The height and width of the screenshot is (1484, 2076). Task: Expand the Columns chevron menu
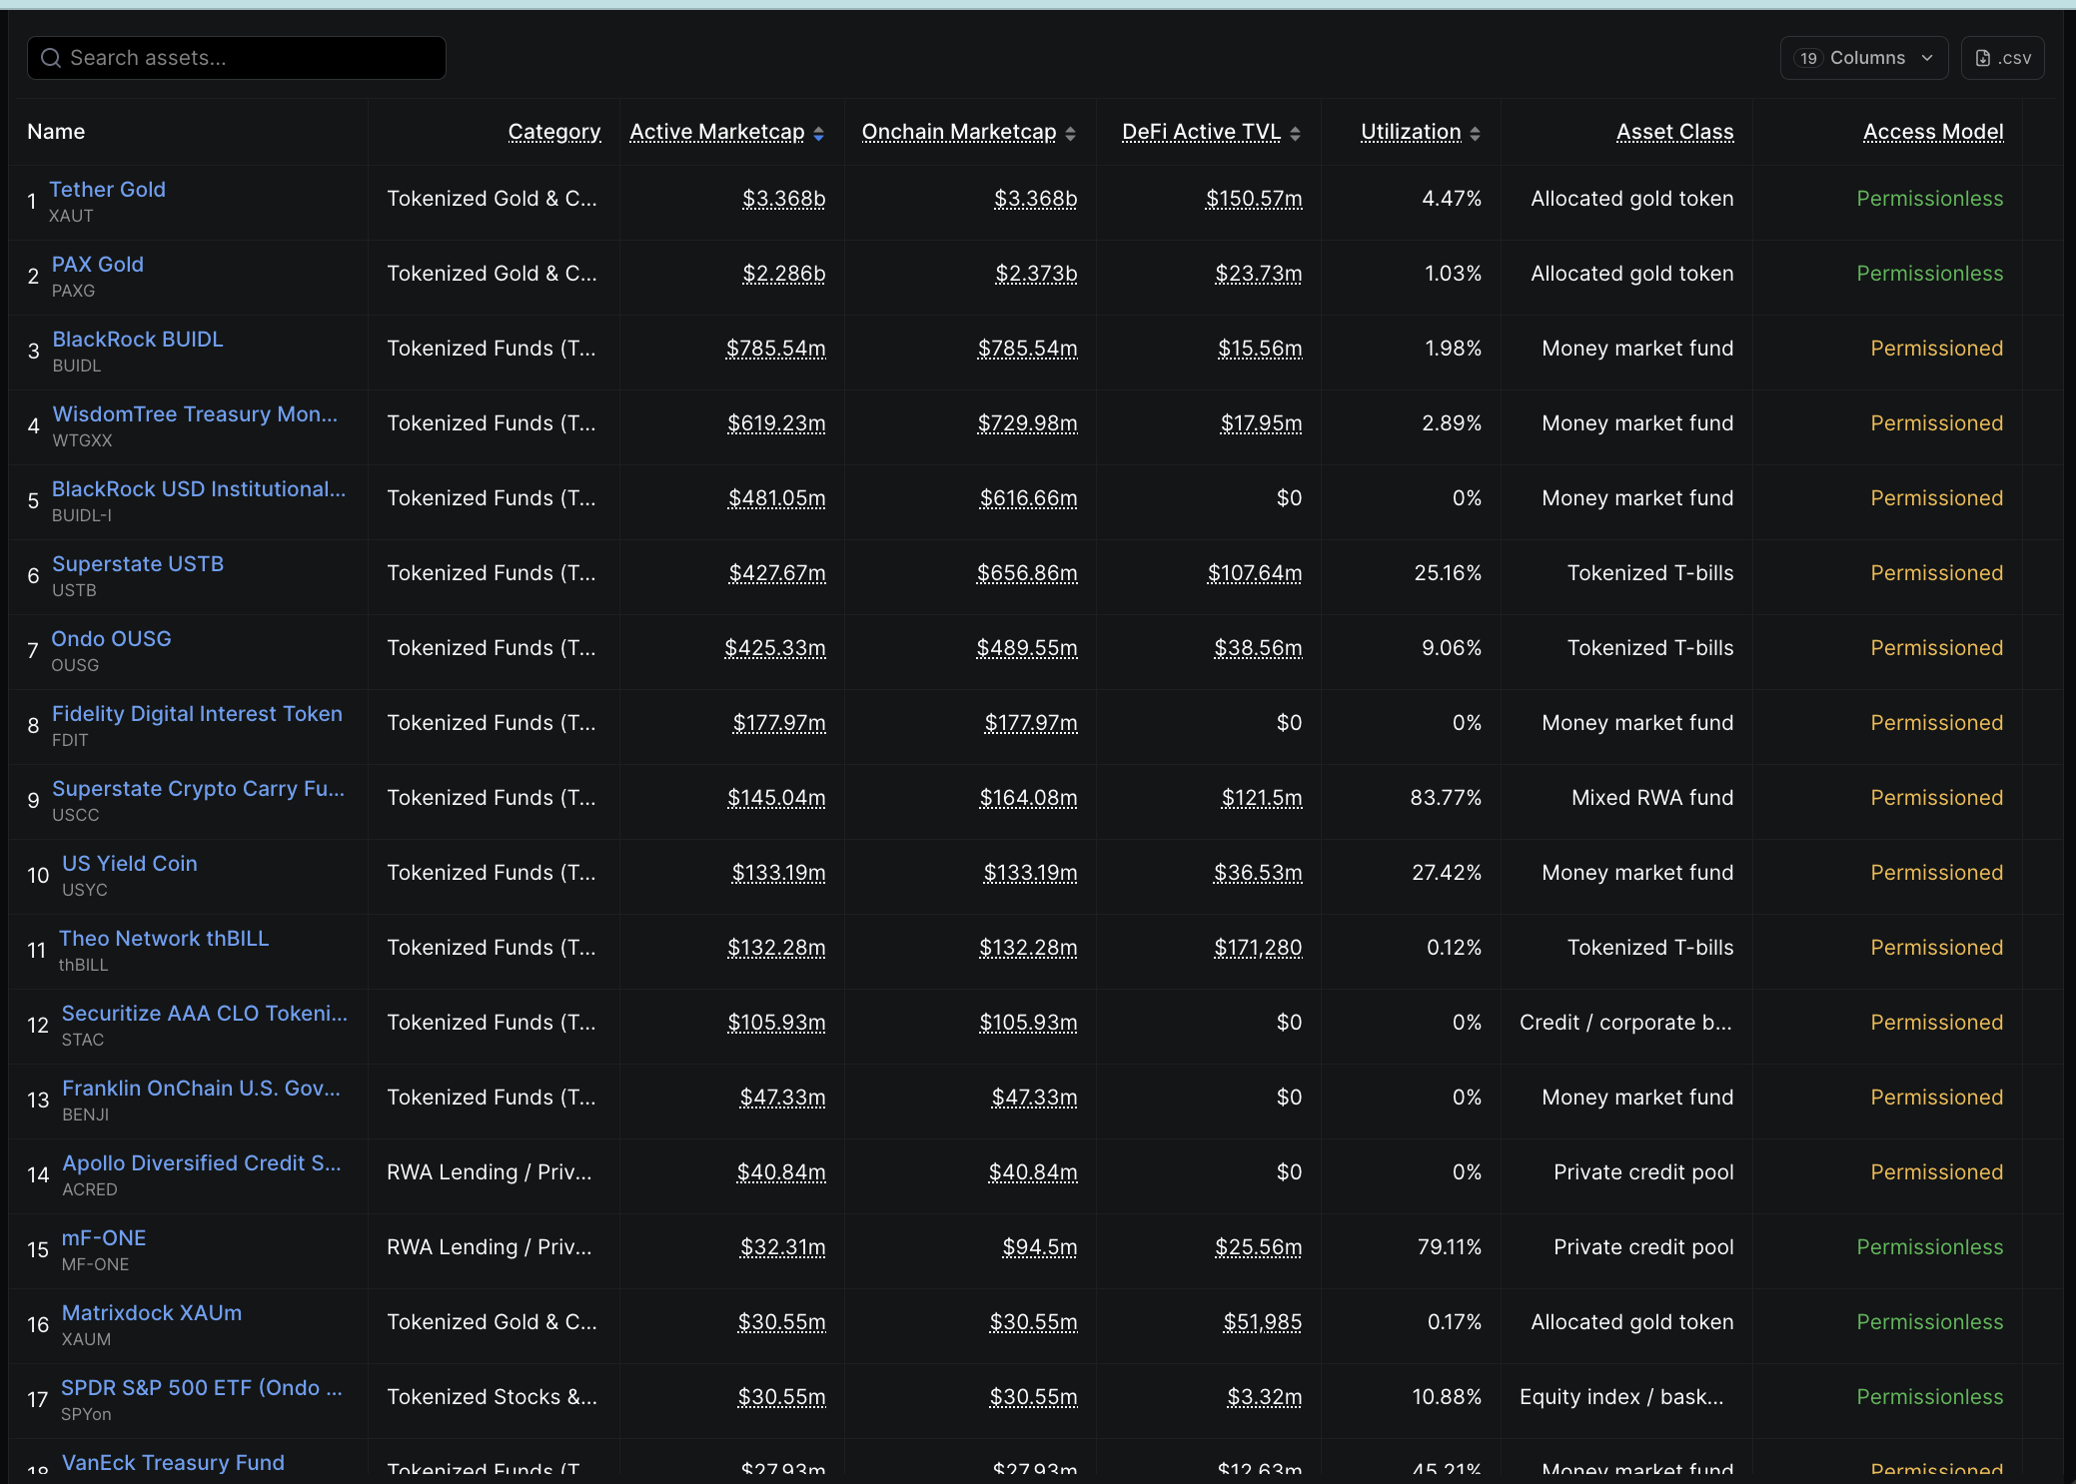1927,57
